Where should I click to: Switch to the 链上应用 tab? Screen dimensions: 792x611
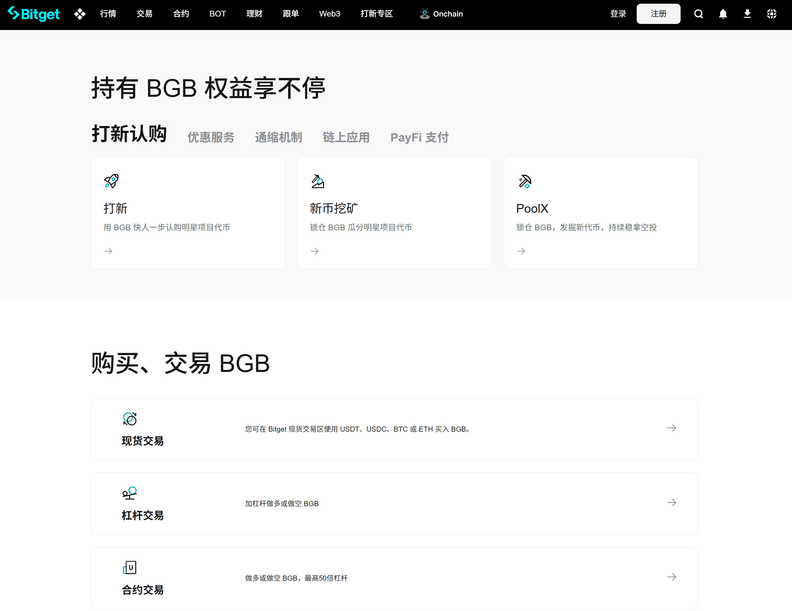[346, 137]
